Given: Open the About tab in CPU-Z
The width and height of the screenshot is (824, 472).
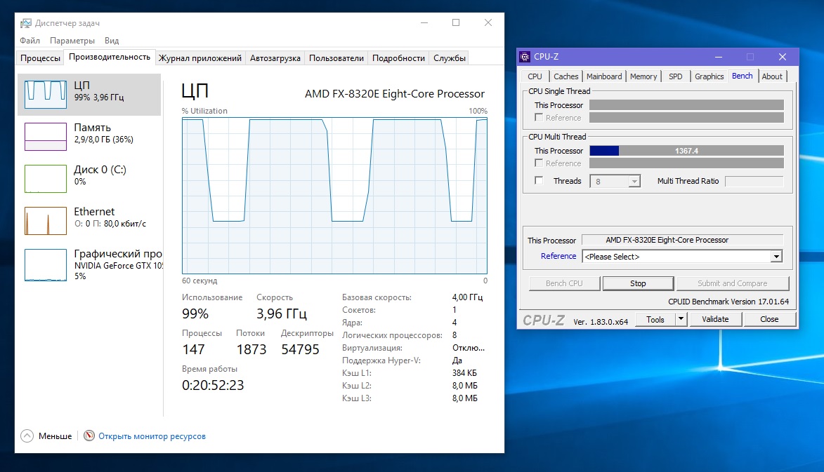Looking at the screenshot, I should pyautogui.click(x=772, y=76).
